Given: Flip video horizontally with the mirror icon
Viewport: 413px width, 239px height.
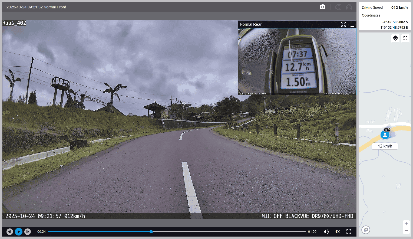Looking at the screenshot, I should 349,7.
